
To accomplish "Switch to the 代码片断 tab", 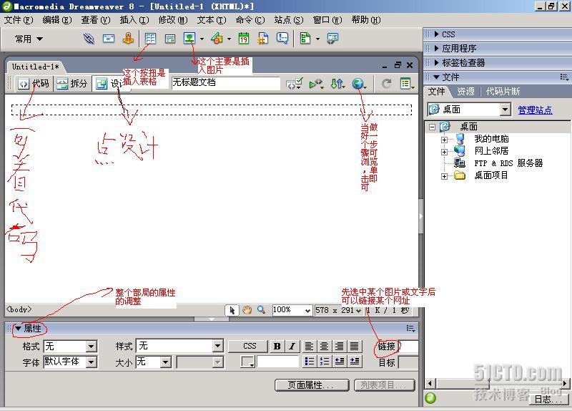I will click(503, 92).
